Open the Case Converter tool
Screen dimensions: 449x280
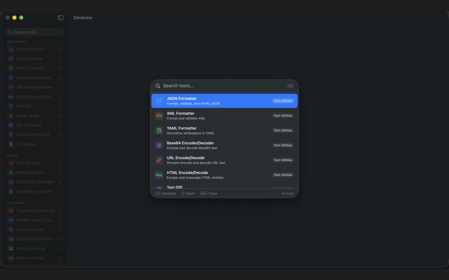pyautogui.click(x=28, y=258)
